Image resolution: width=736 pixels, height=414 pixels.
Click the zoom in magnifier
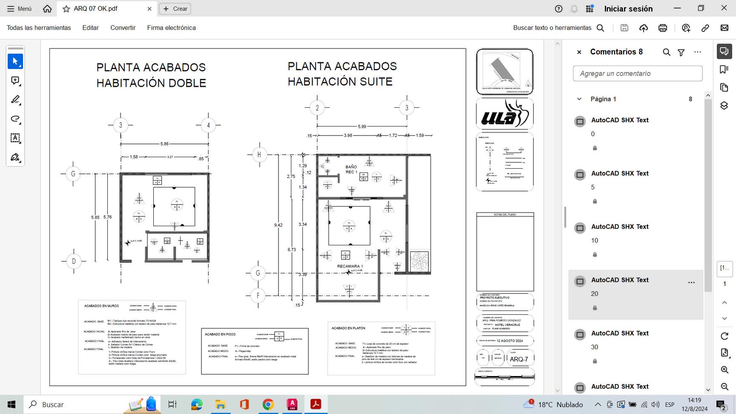pyautogui.click(x=724, y=370)
